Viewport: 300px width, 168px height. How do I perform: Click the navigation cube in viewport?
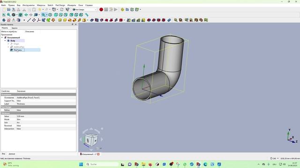(91, 140)
